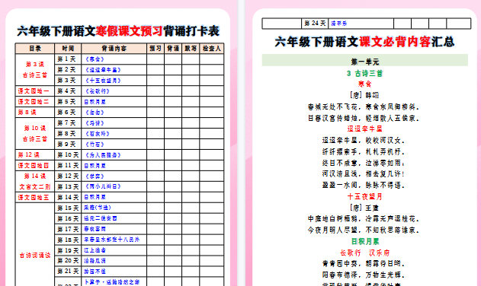Select the 《学弈》 table entry
The width and height of the screenshot is (481, 286).
click(95, 176)
